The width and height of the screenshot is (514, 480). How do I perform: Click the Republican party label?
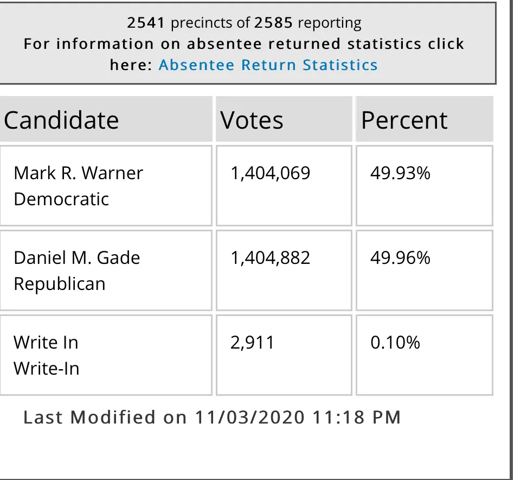coord(60,283)
